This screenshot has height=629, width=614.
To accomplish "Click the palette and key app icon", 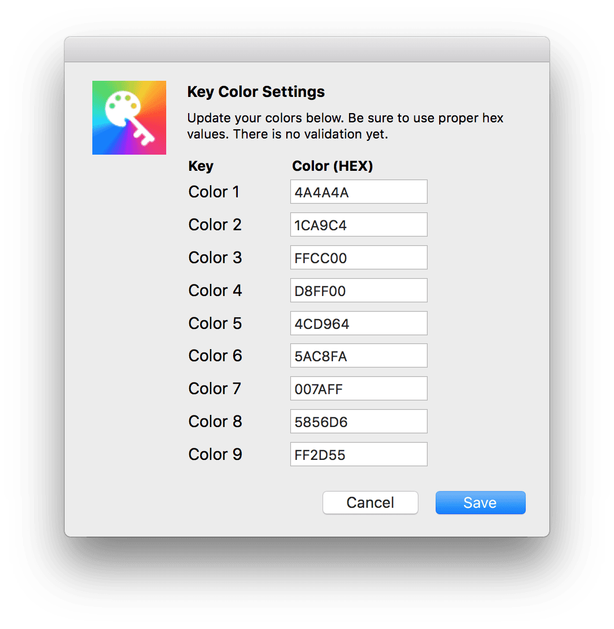I will pos(129,118).
